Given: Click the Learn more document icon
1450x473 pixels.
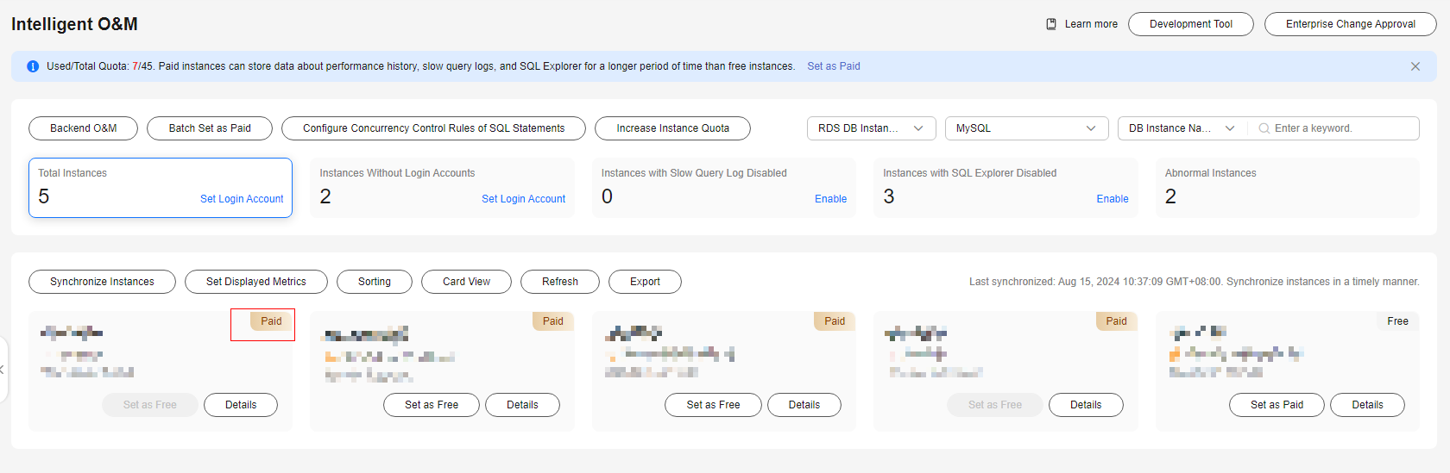Looking at the screenshot, I should (1051, 24).
